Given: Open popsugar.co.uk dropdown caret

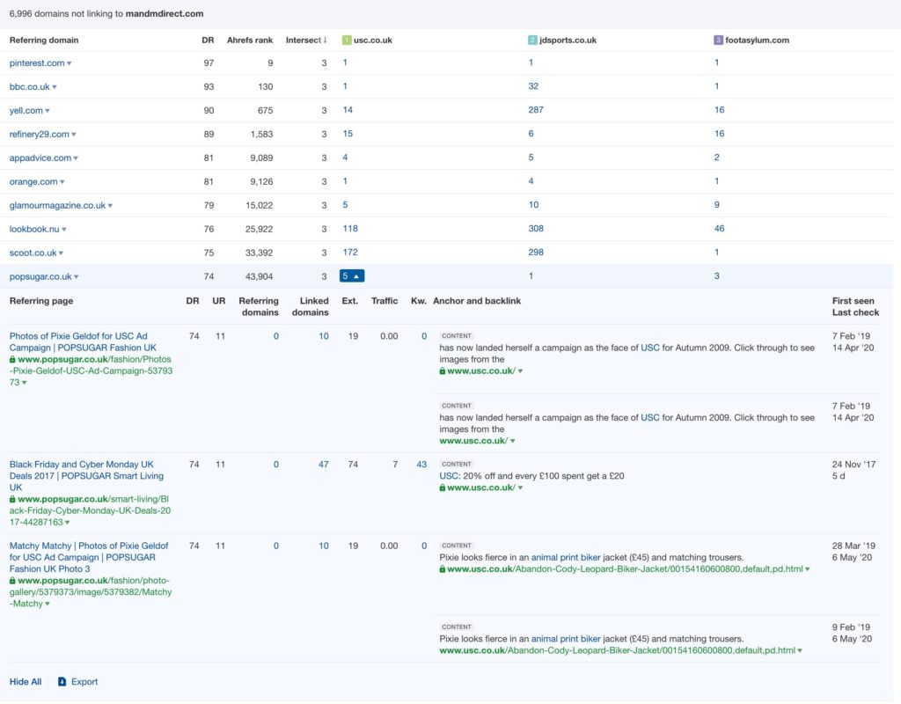Looking at the screenshot, I should point(77,277).
